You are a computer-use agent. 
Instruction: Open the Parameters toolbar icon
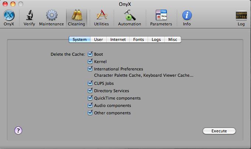point(161,15)
